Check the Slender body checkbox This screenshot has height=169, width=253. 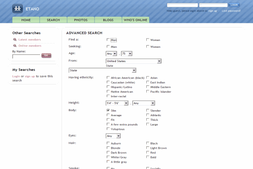[148, 110]
